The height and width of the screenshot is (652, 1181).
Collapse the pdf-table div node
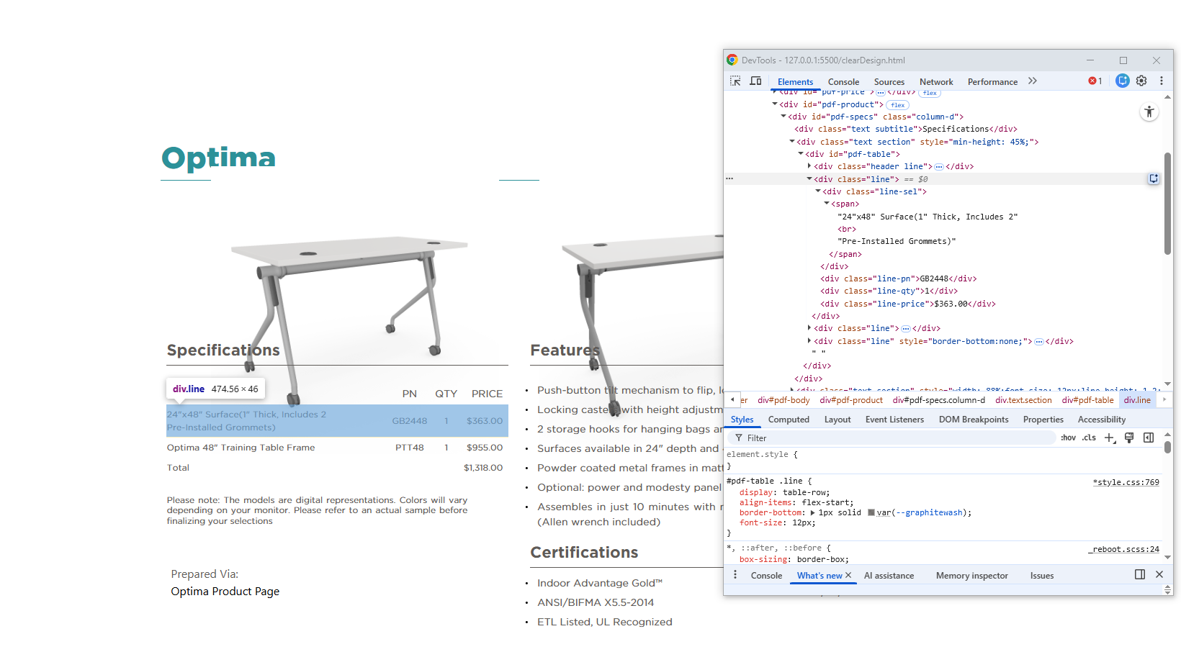point(801,154)
